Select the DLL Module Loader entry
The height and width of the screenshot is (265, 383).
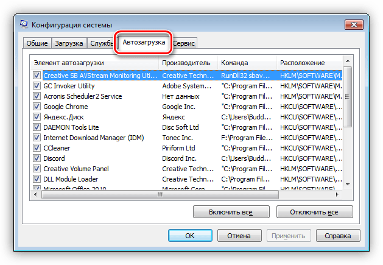(x=71, y=179)
